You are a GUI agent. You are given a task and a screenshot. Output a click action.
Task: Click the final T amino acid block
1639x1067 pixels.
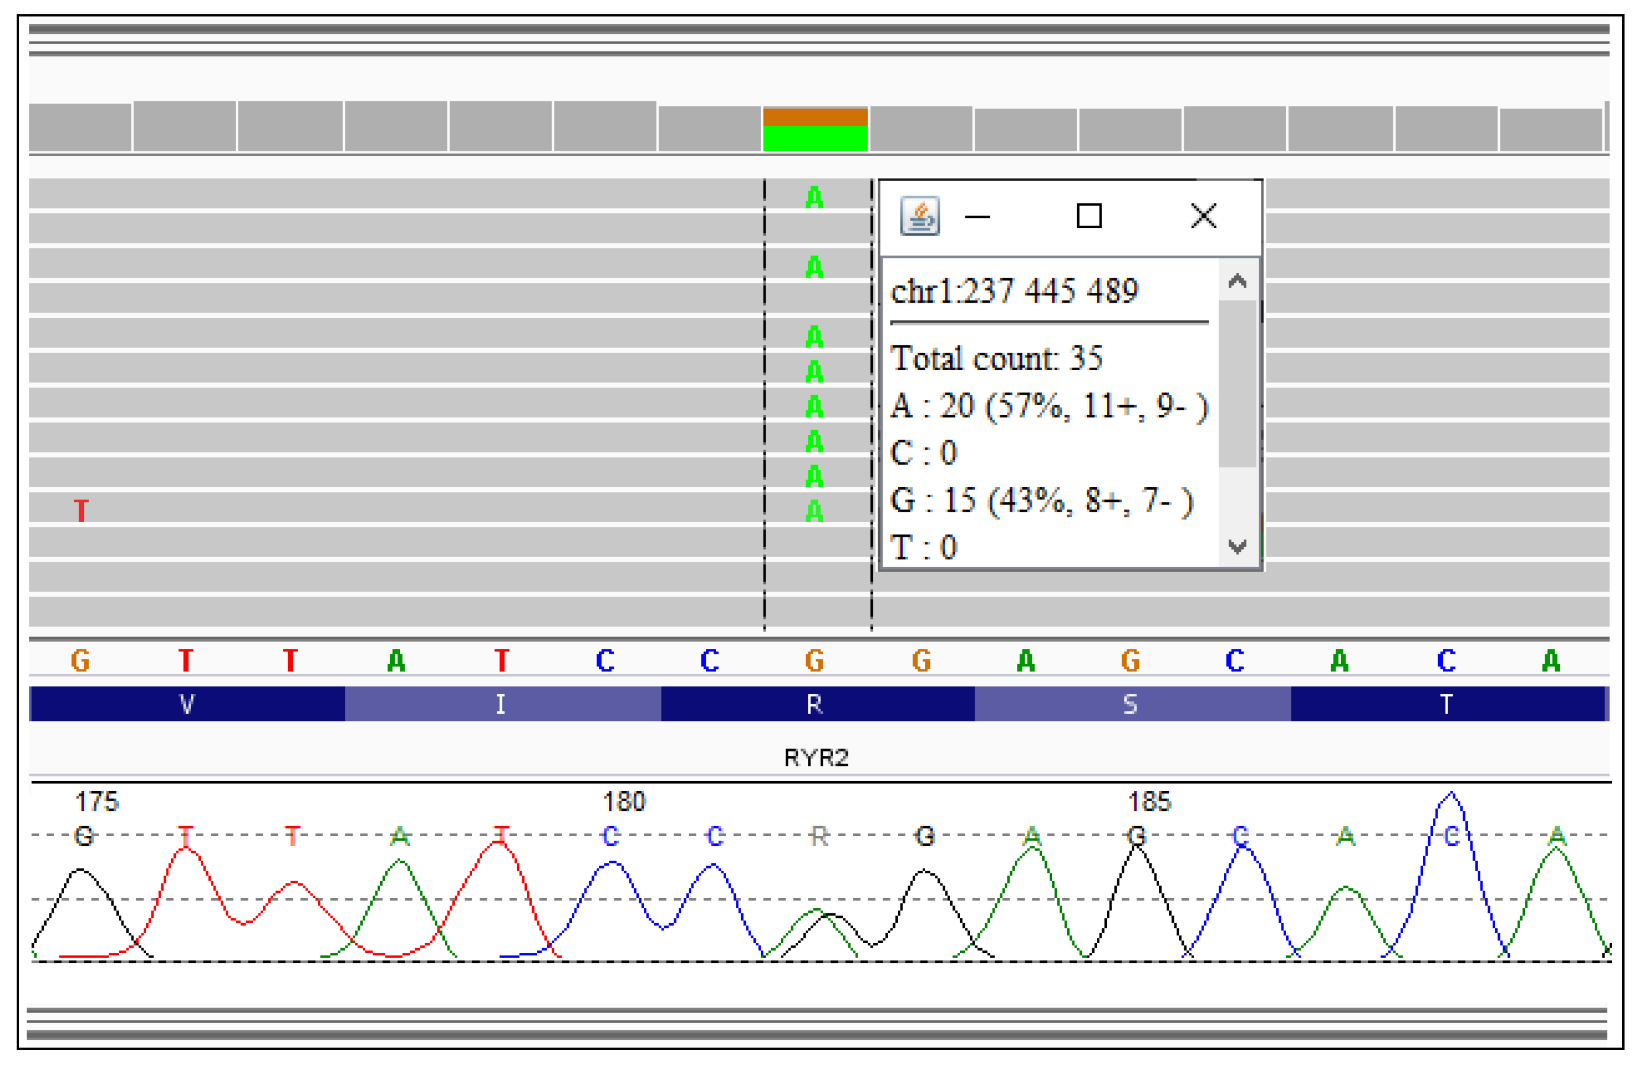coord(1446,704)
